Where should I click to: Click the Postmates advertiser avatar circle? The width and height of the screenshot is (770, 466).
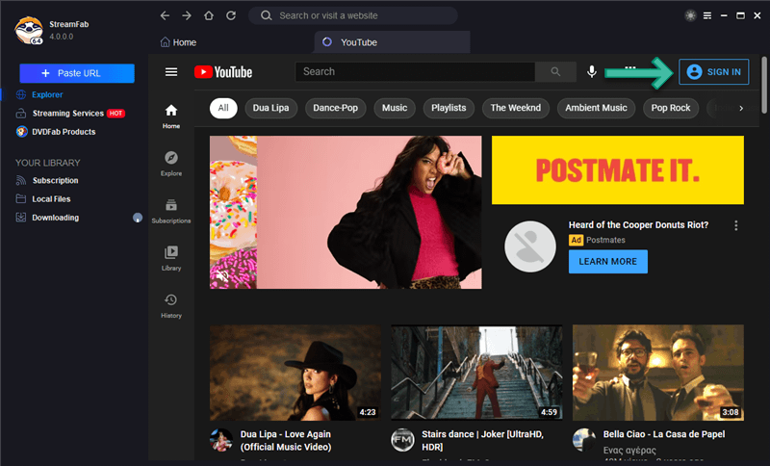[x=530, y=246]
